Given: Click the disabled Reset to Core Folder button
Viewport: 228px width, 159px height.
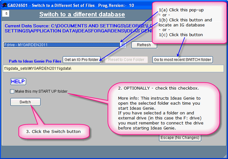Looking at the screenshot, I should point(126,60).
